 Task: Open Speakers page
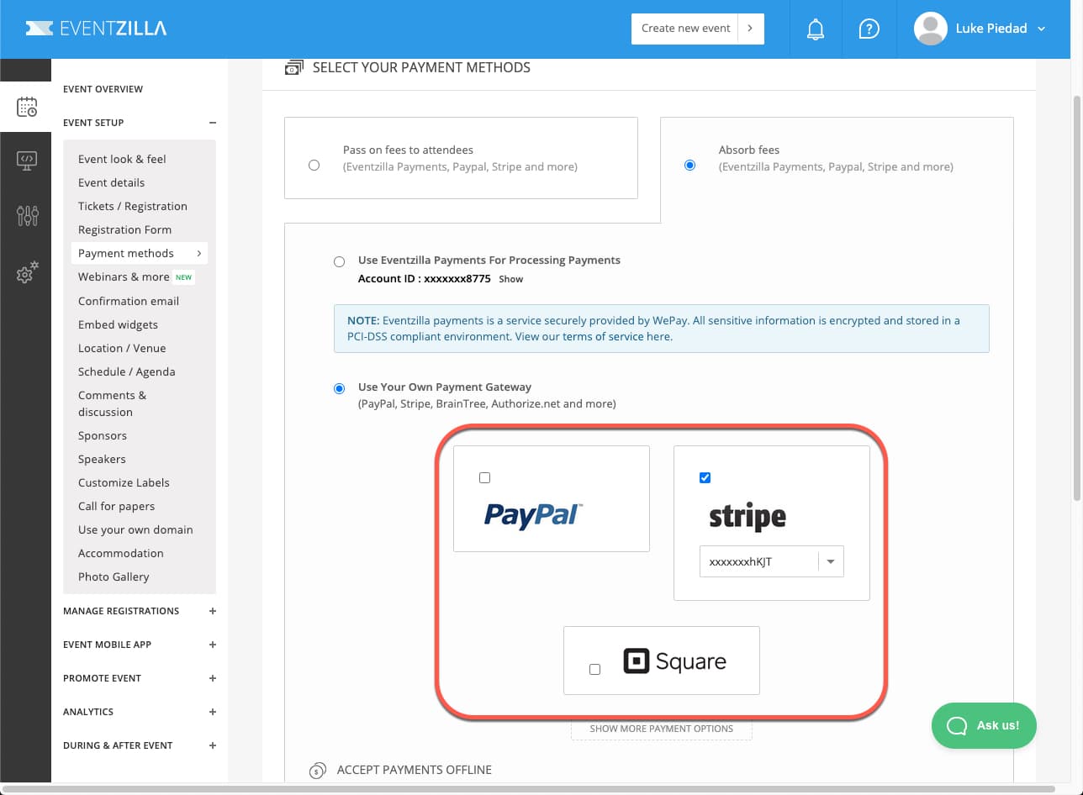click(102, 459)
